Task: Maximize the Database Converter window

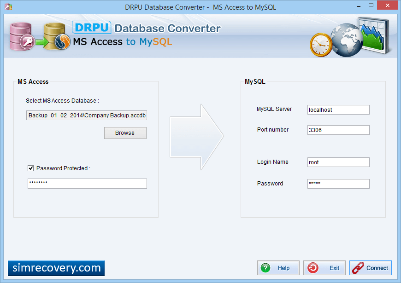Action: [x=371, y=6]
